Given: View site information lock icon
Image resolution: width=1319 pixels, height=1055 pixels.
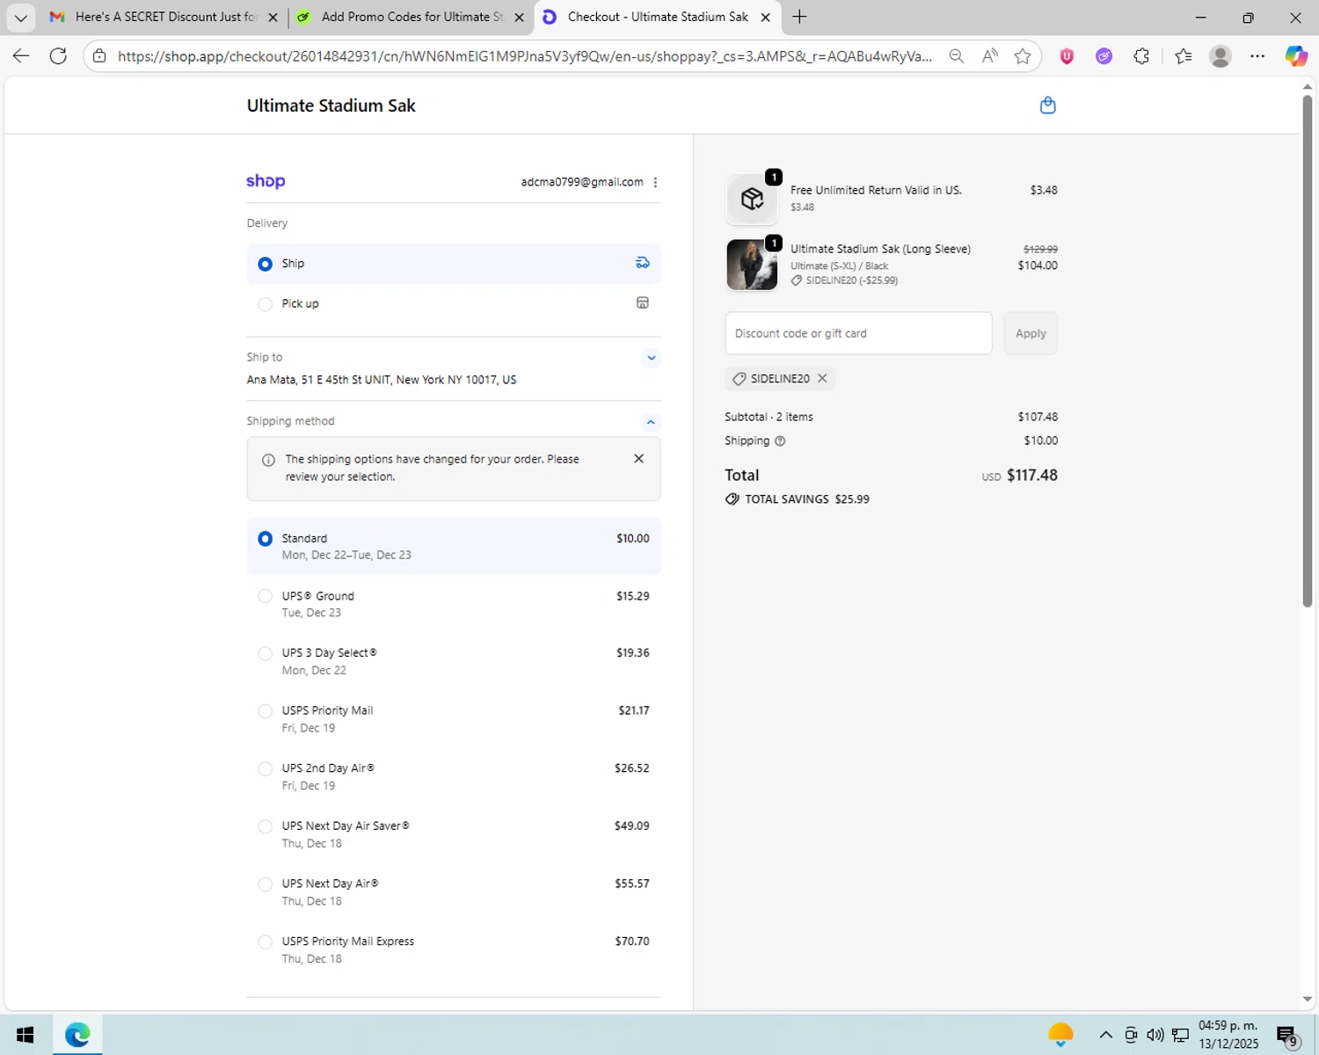Looking at the screenshot, I should click(x=99, y=56).
